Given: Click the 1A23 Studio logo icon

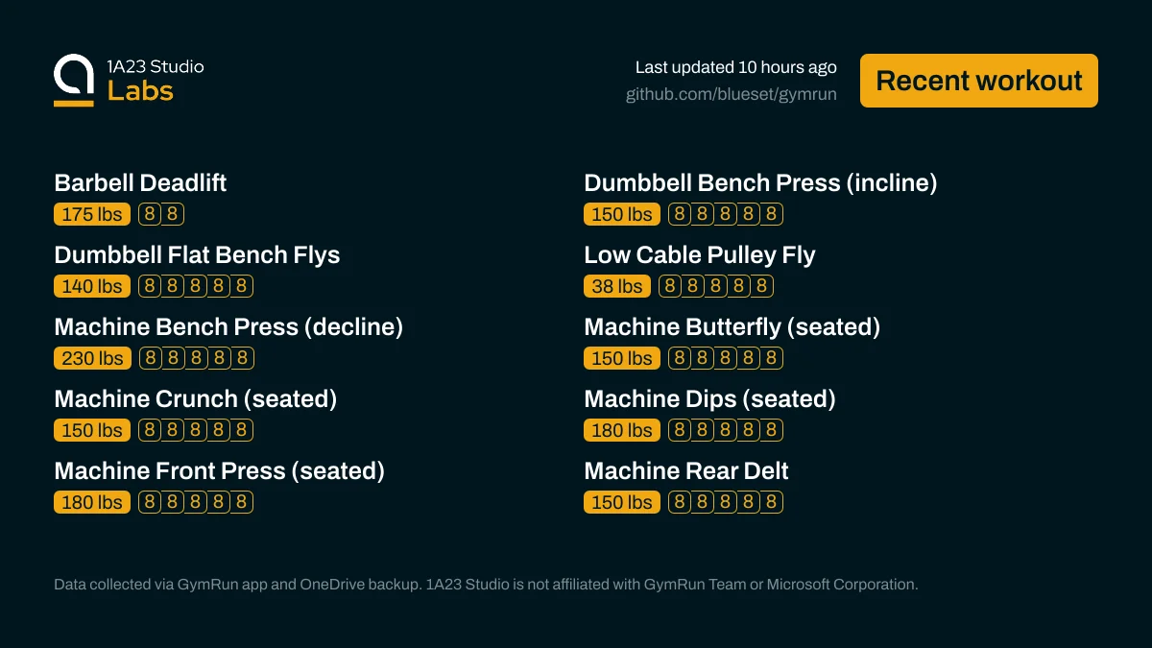Looking at the screenshot, I should pyautogui.click(x=74, y=80).
